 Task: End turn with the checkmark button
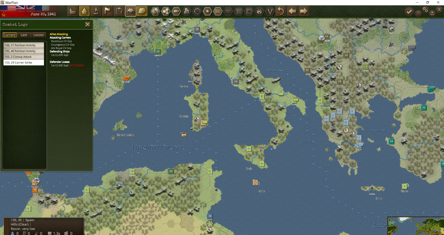click(409, 12)
